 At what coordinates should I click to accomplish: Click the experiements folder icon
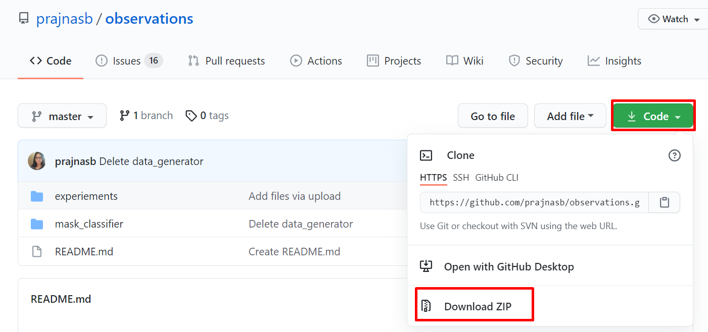(37, 196)
